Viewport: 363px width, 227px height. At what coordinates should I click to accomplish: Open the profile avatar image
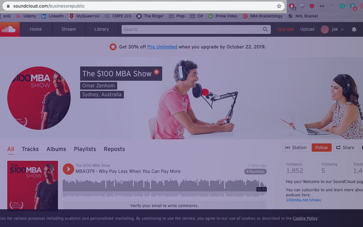[39, 98]
